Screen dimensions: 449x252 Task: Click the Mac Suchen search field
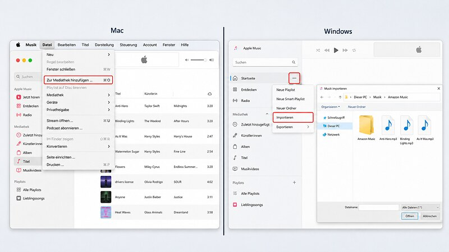click(x=28, y=77)
